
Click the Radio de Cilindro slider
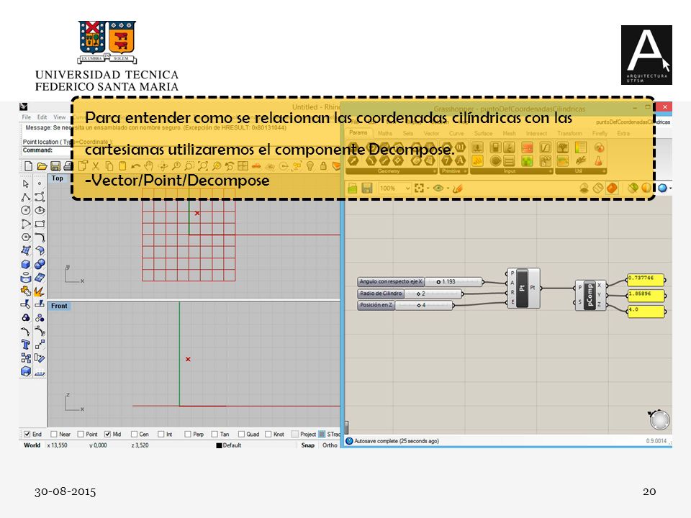tap(410, 294)
